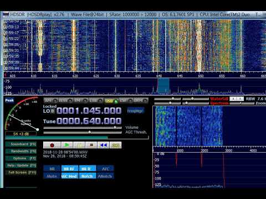The image size is (266, 199).
Task: Select DRM demodulation mode
Action: coord(141,101)
